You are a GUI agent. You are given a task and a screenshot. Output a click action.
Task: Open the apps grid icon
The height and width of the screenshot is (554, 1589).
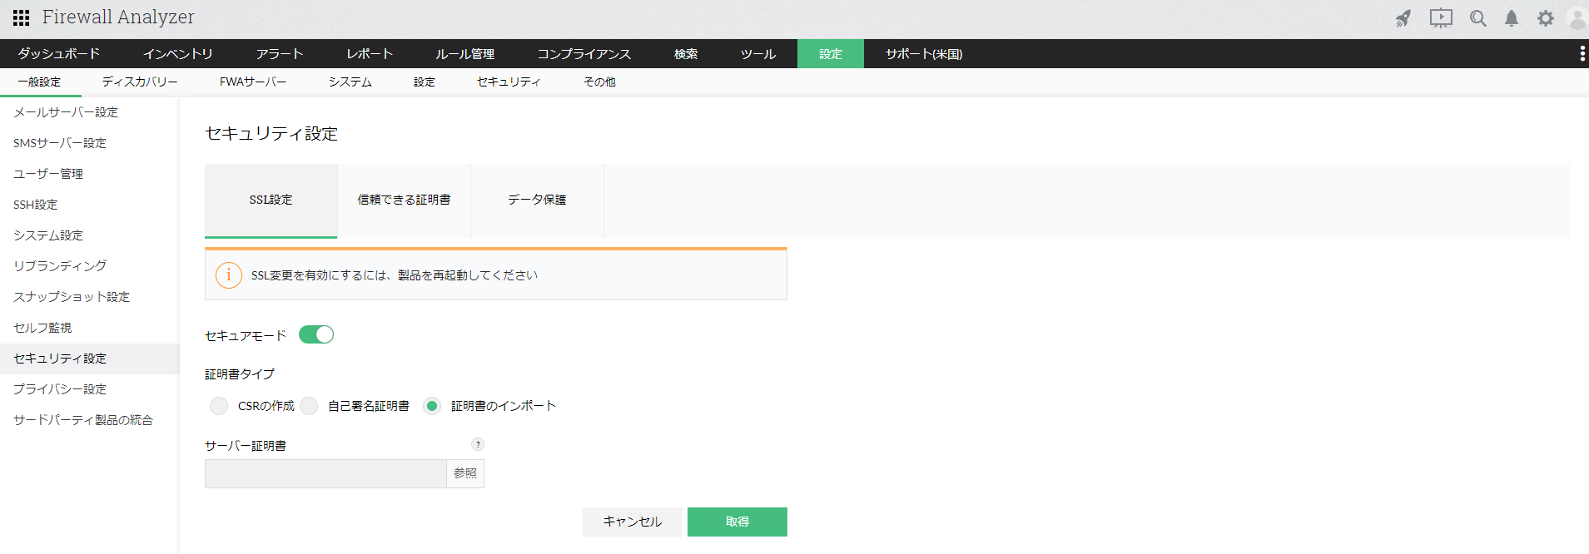[x=22, y=17]
